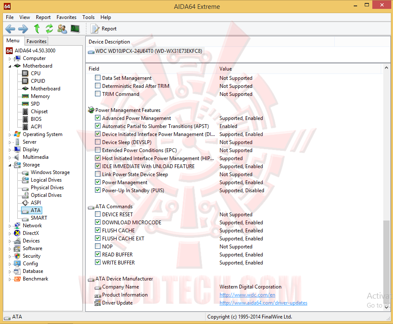Click the vertical scrollbar thumb in details pane
The width and height of the screenshot is (393, 324).
[x=387, y=263]
